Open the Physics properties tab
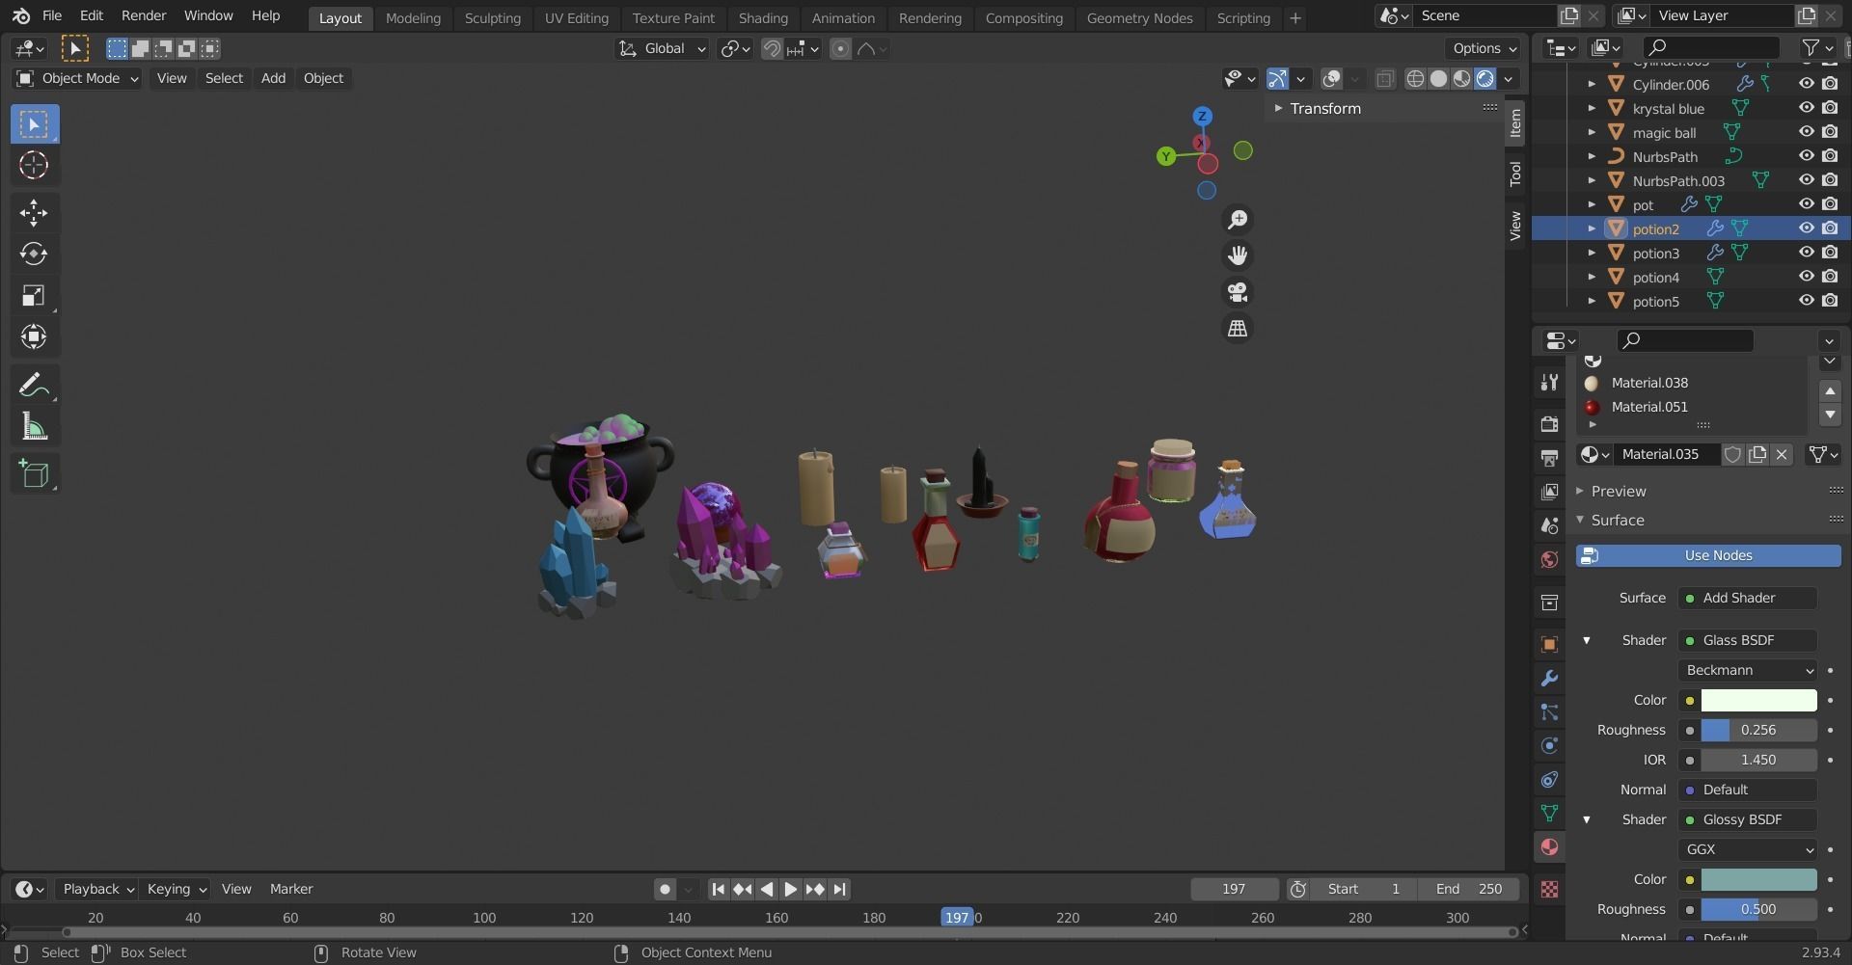Image resolution: width=1852 pixels, height=965 pixels. (x=1549, y=746)
